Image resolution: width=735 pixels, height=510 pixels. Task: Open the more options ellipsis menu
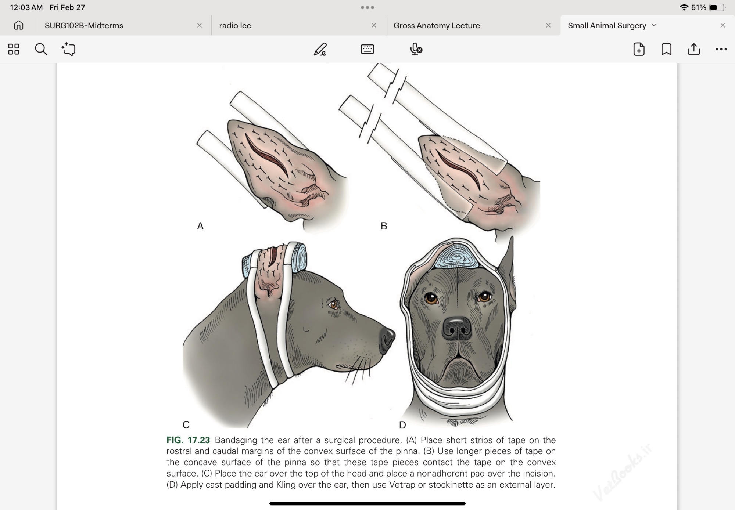721,49
